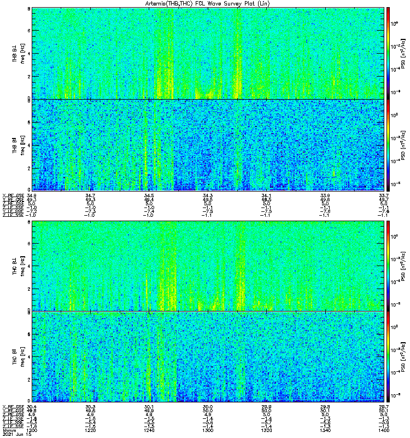This screenshot has height=438, width=410.
Task: Click the THC X_RE_GSE value 30.3
Action: (90, 407)
